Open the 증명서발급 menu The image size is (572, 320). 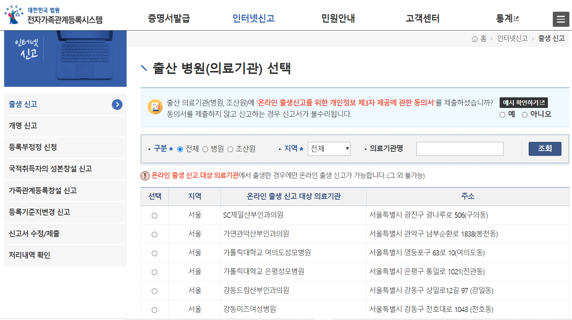169,18
